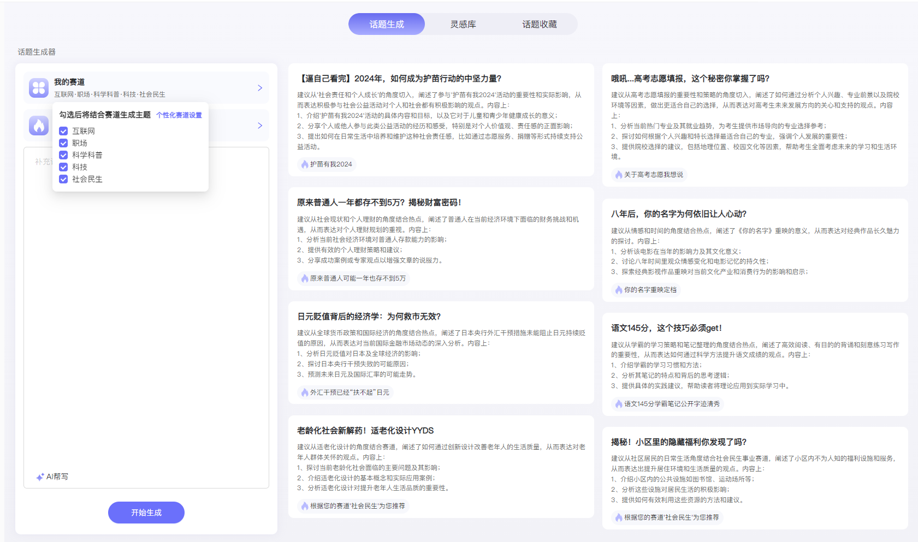Click flame icon on 护苗有我2024 tag
918x542 pixels.
click(305, 164)
